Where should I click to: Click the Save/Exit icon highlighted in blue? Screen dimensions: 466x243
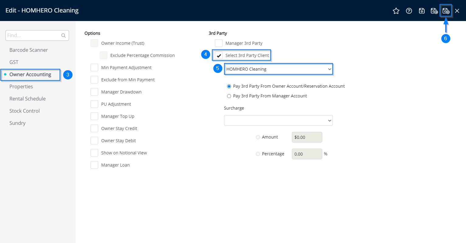click(446, 11)
